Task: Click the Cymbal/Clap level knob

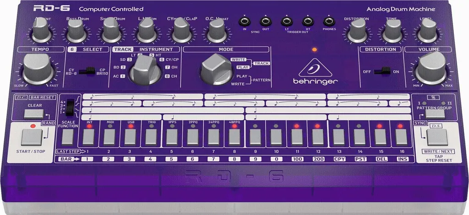Action: [x=182, y=30]
